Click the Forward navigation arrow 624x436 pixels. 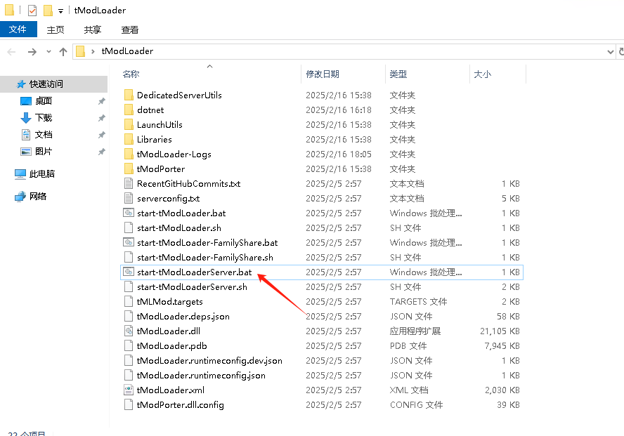[x=32, y=52]
